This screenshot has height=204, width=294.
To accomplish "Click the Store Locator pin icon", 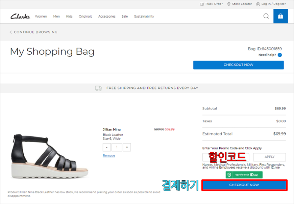I will tap(229, 4).
